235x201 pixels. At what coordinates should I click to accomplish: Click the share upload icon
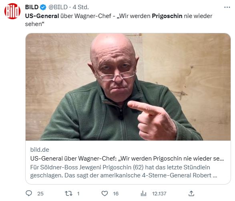tap(191, 193)
